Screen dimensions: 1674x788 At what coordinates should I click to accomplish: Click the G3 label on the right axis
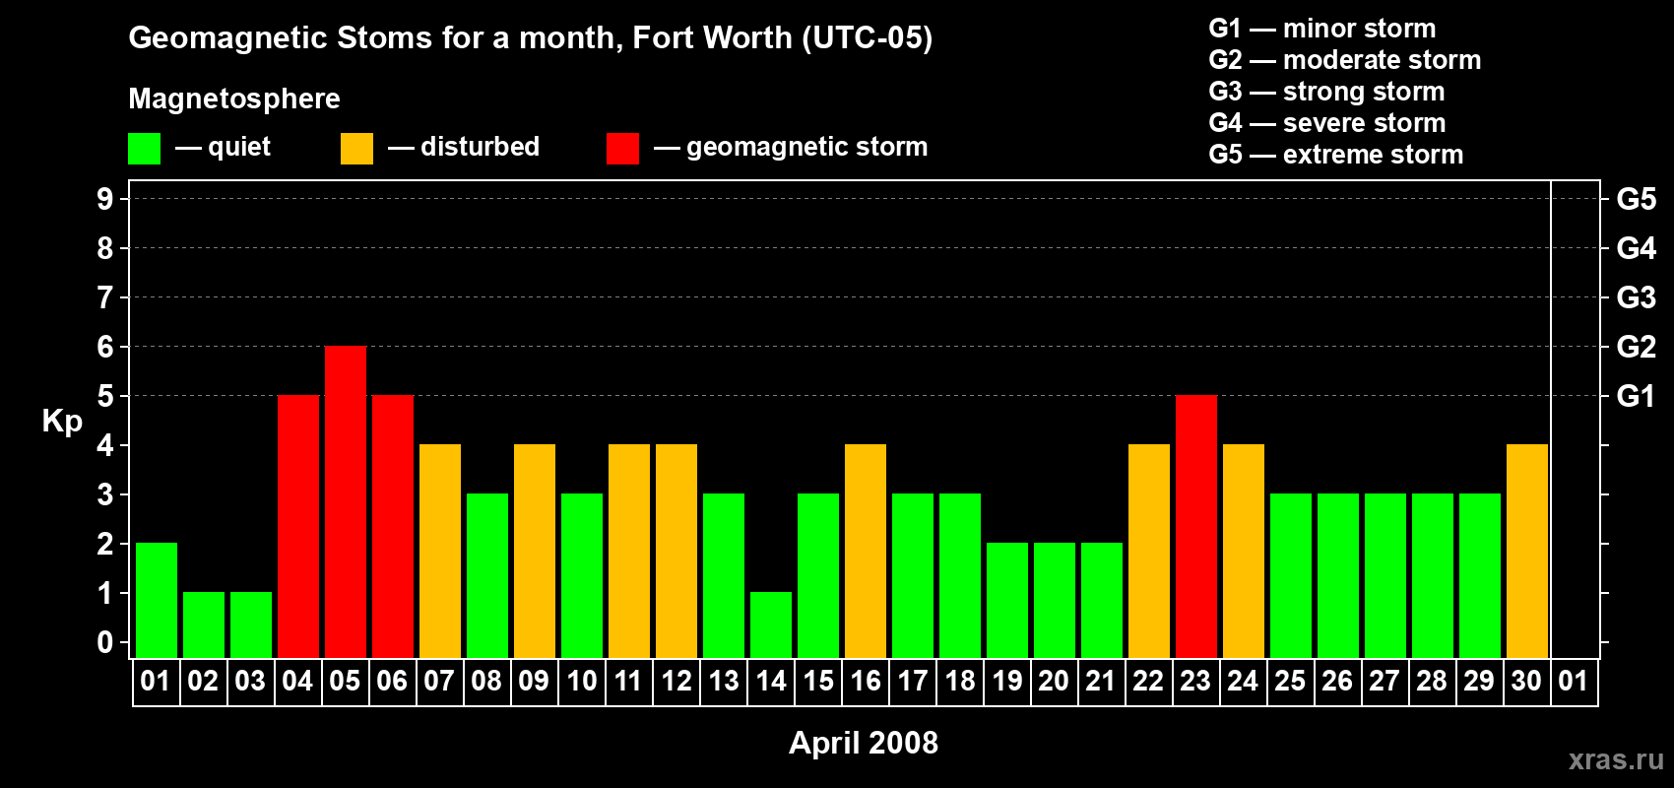(x=1637, y=297)
